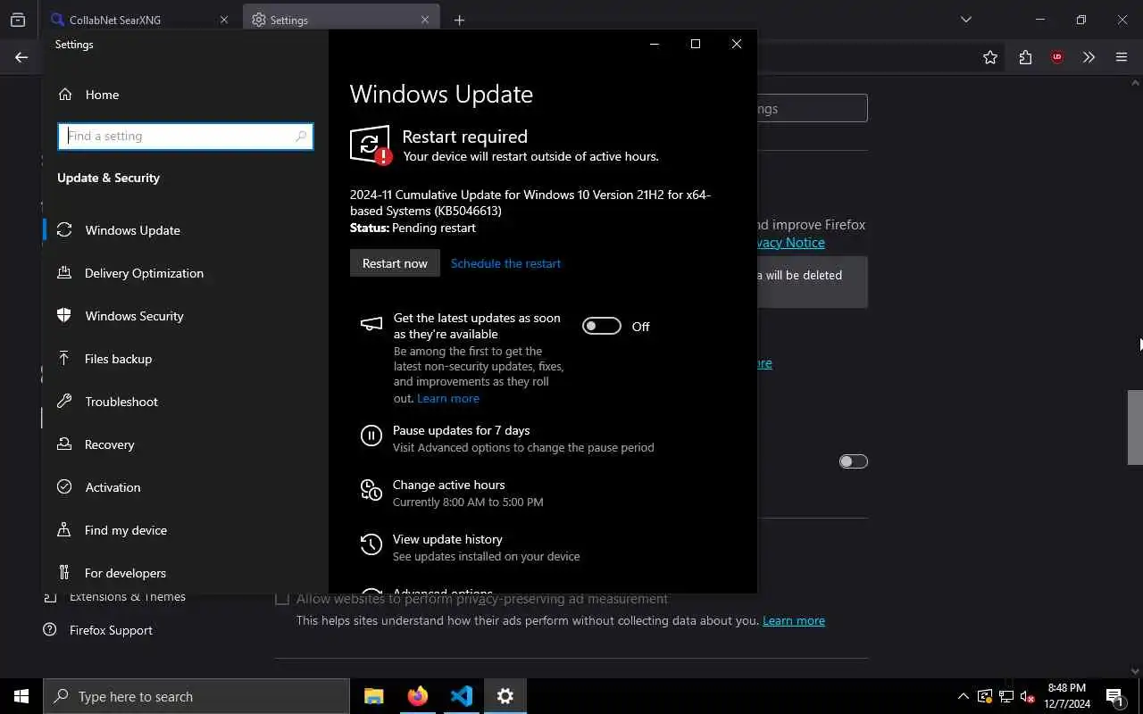Switch to CollabNet SearXNG tab
Screen dimensions: 1143x714
pos(141,20)
